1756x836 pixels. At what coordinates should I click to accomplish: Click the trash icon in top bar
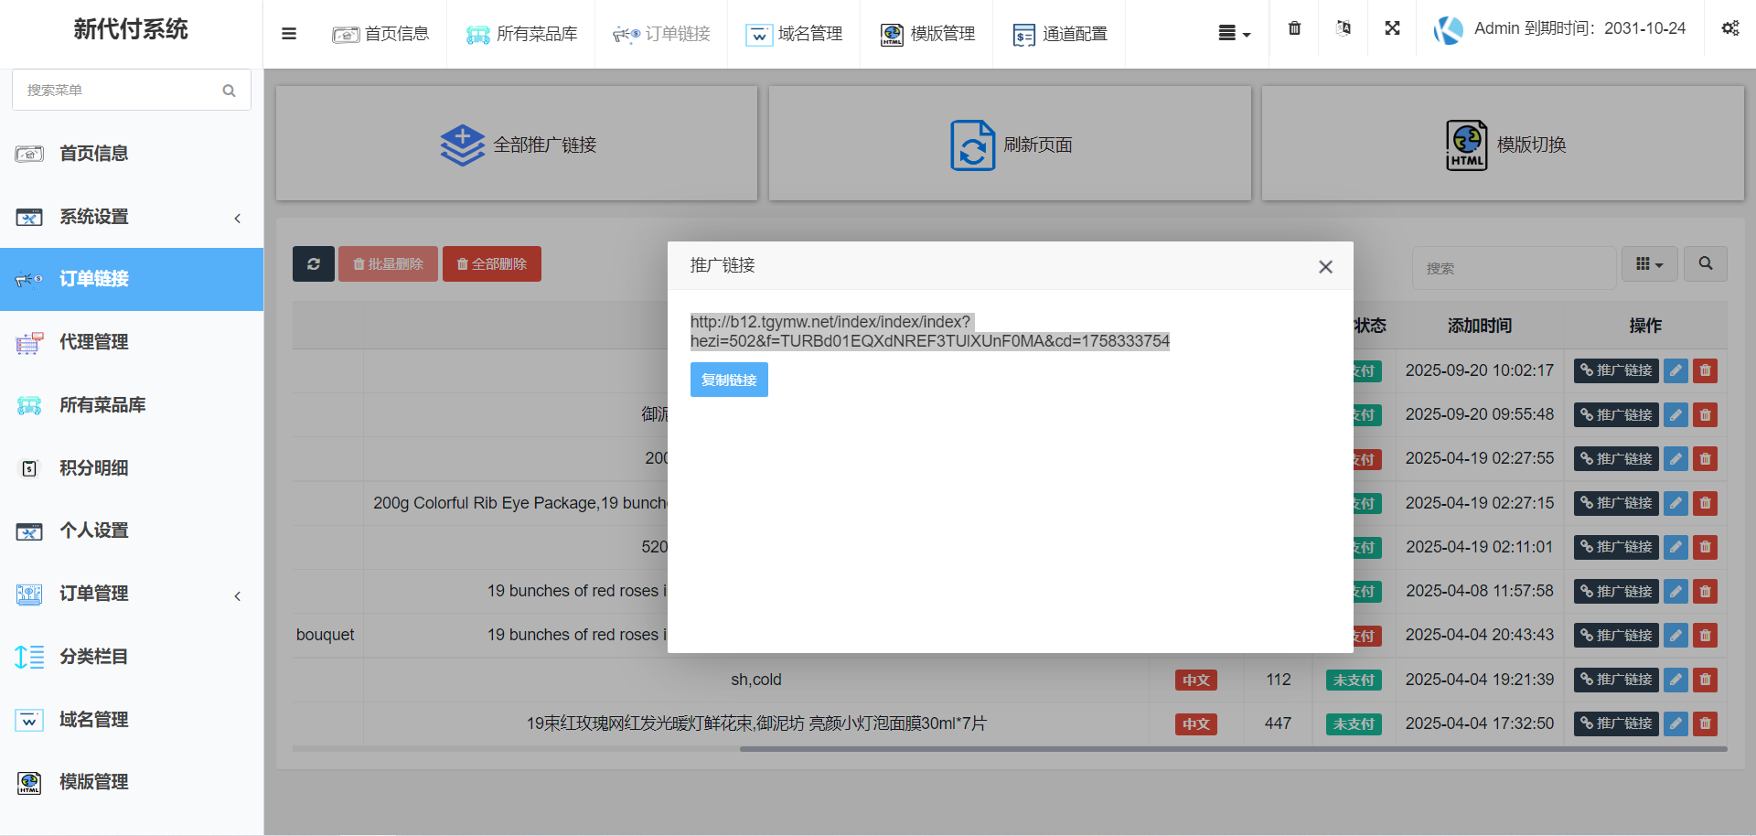[x=1294, y=28]
